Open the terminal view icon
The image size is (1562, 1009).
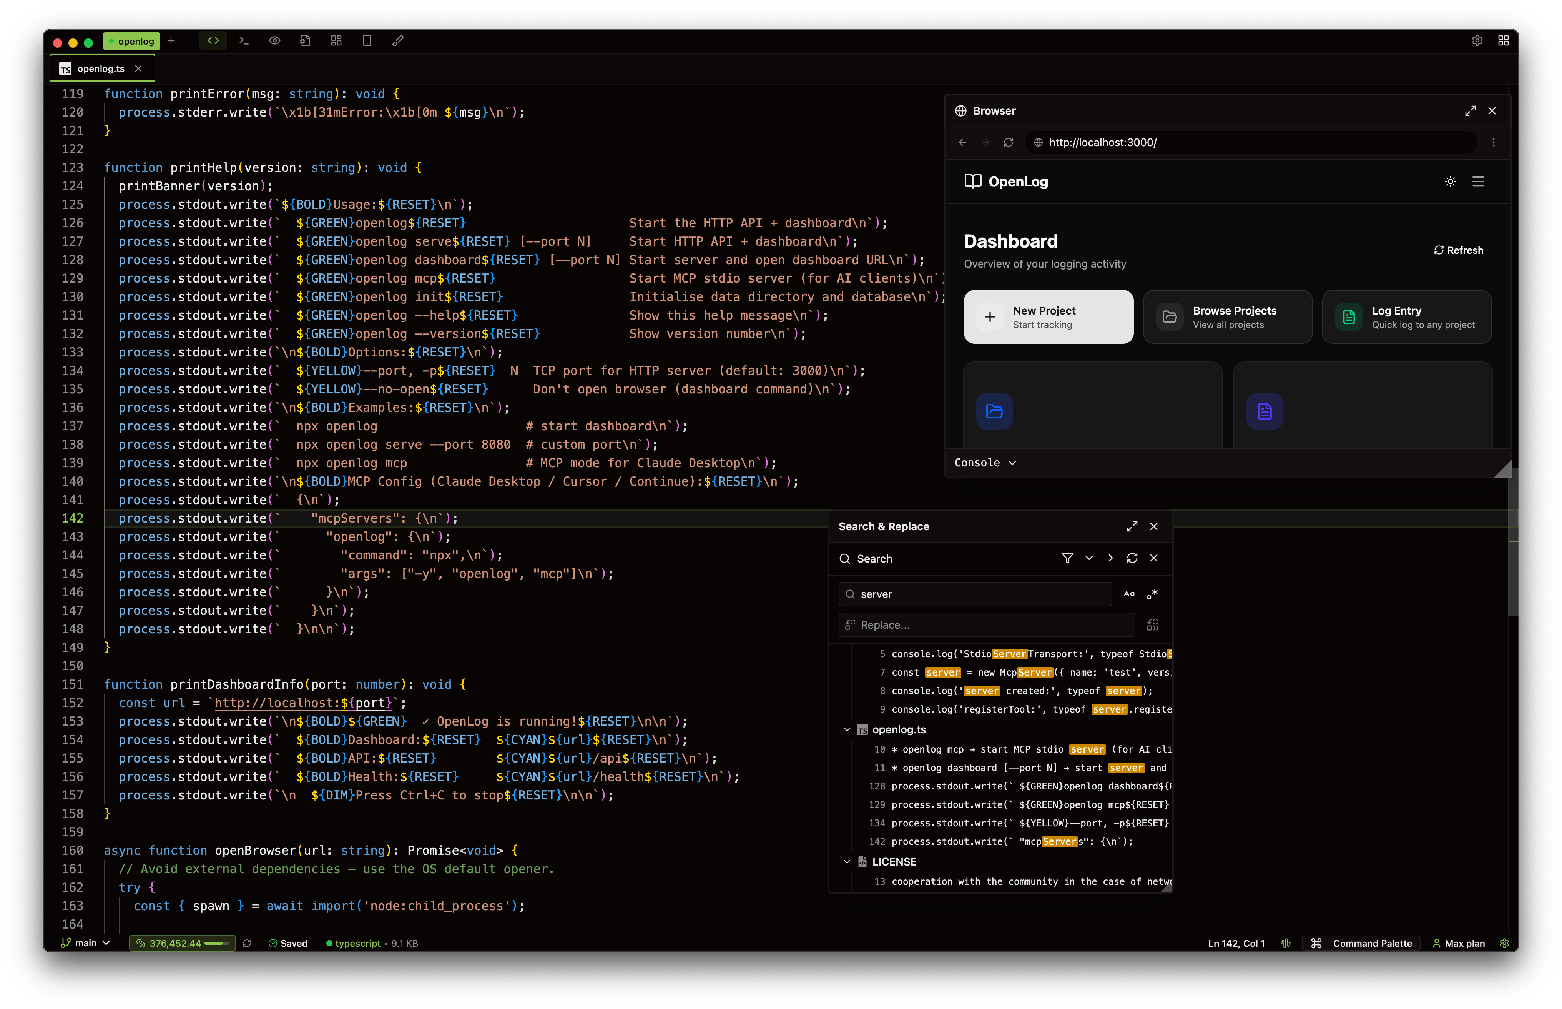[x=244, y=41]
